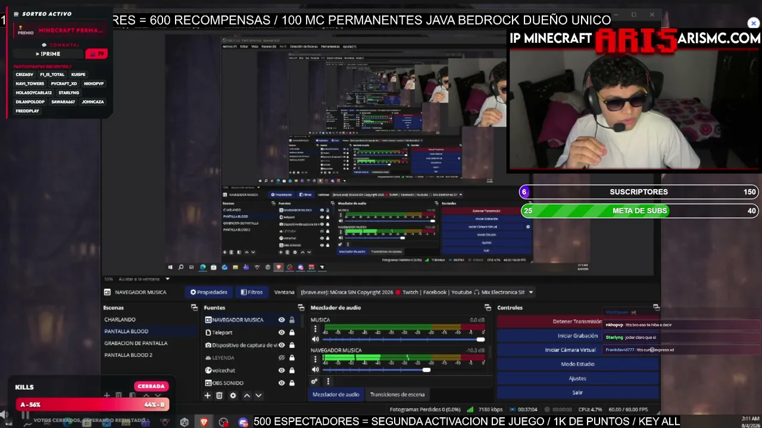762x428 pixels.
Task: Open Filtros for selected source
Action: (252, 292)
